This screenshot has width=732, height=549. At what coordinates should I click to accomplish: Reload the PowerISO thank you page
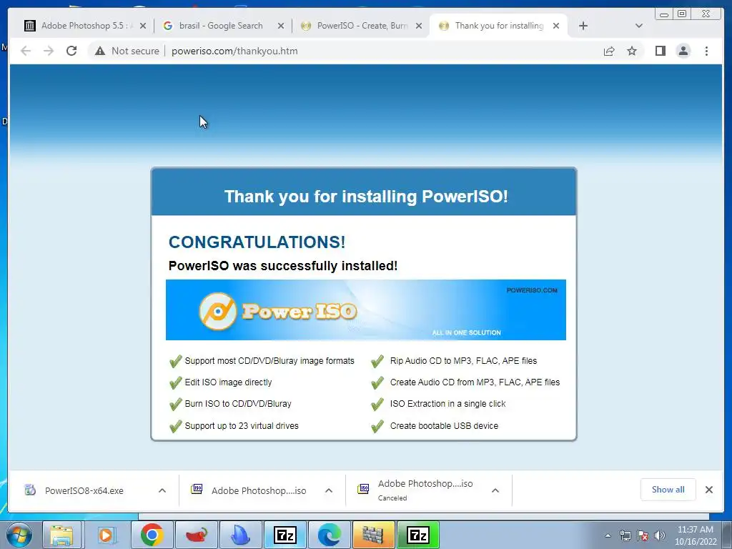point(71,51)
